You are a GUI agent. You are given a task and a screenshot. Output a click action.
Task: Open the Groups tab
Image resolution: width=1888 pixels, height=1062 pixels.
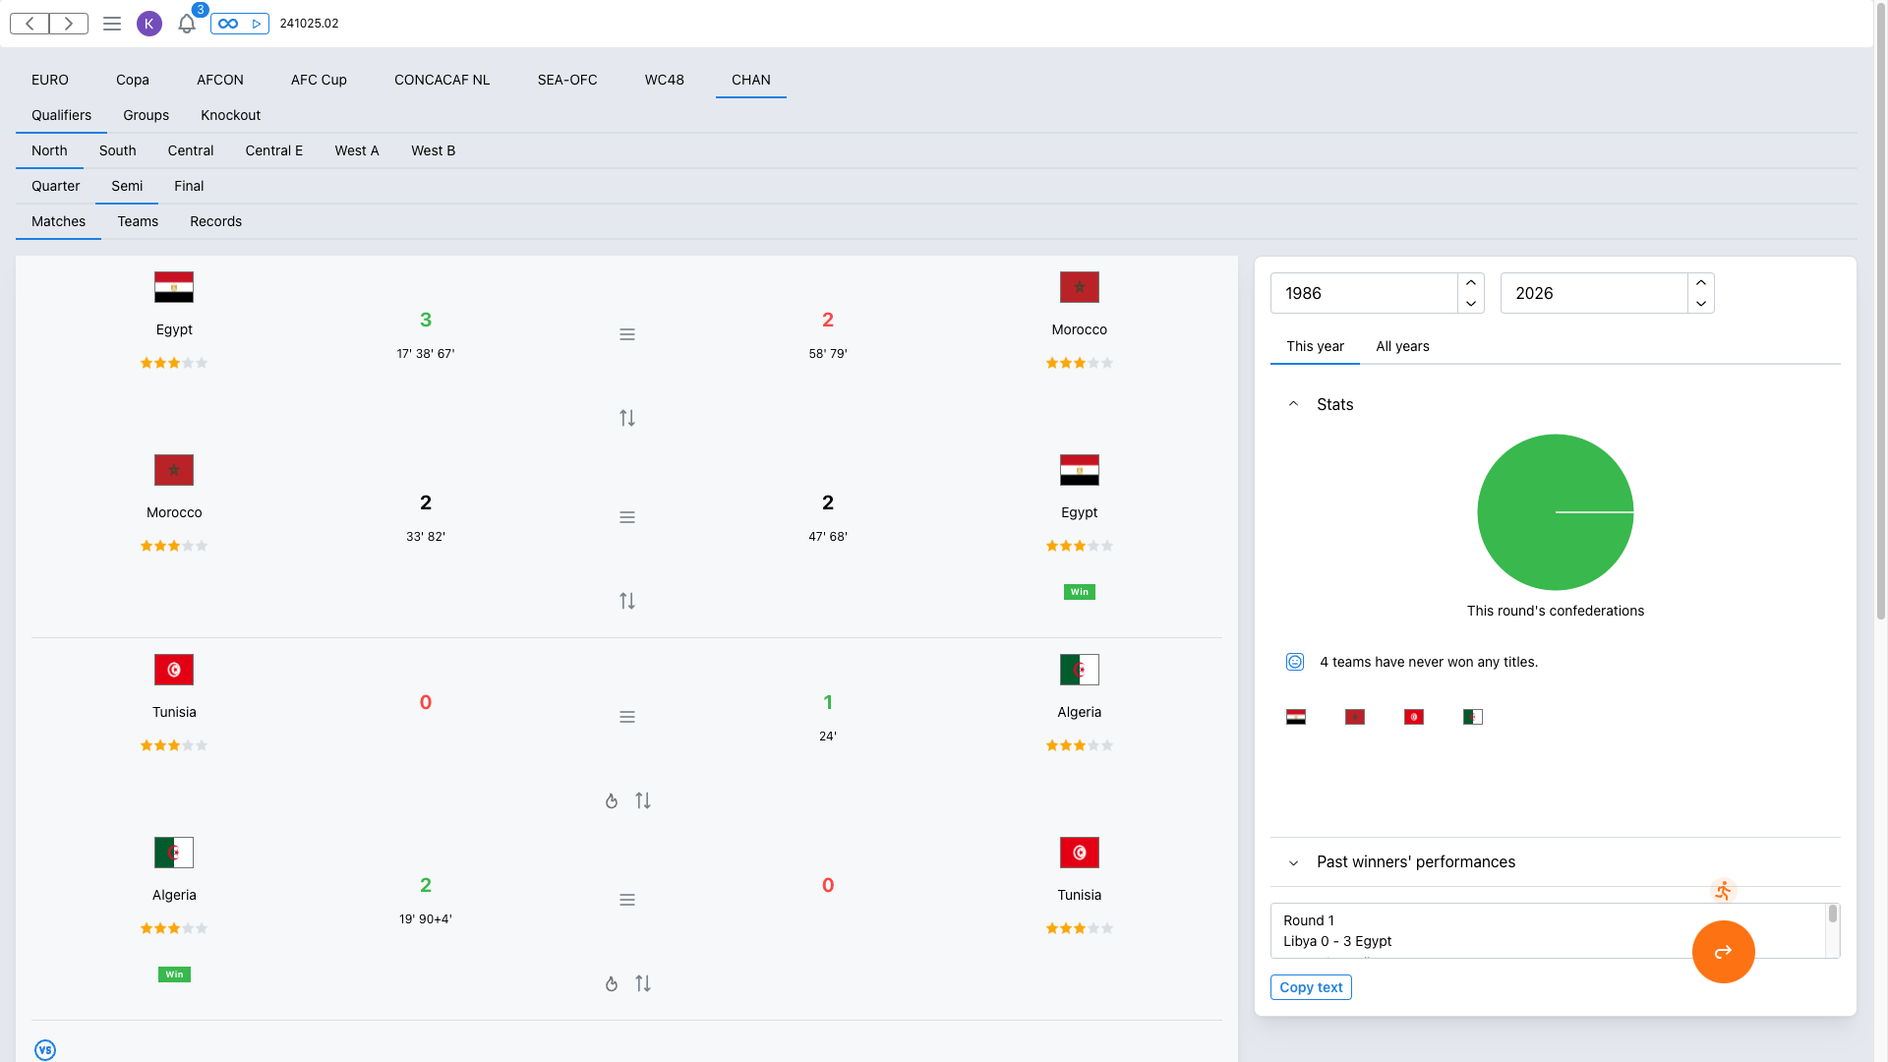(147, 115)
